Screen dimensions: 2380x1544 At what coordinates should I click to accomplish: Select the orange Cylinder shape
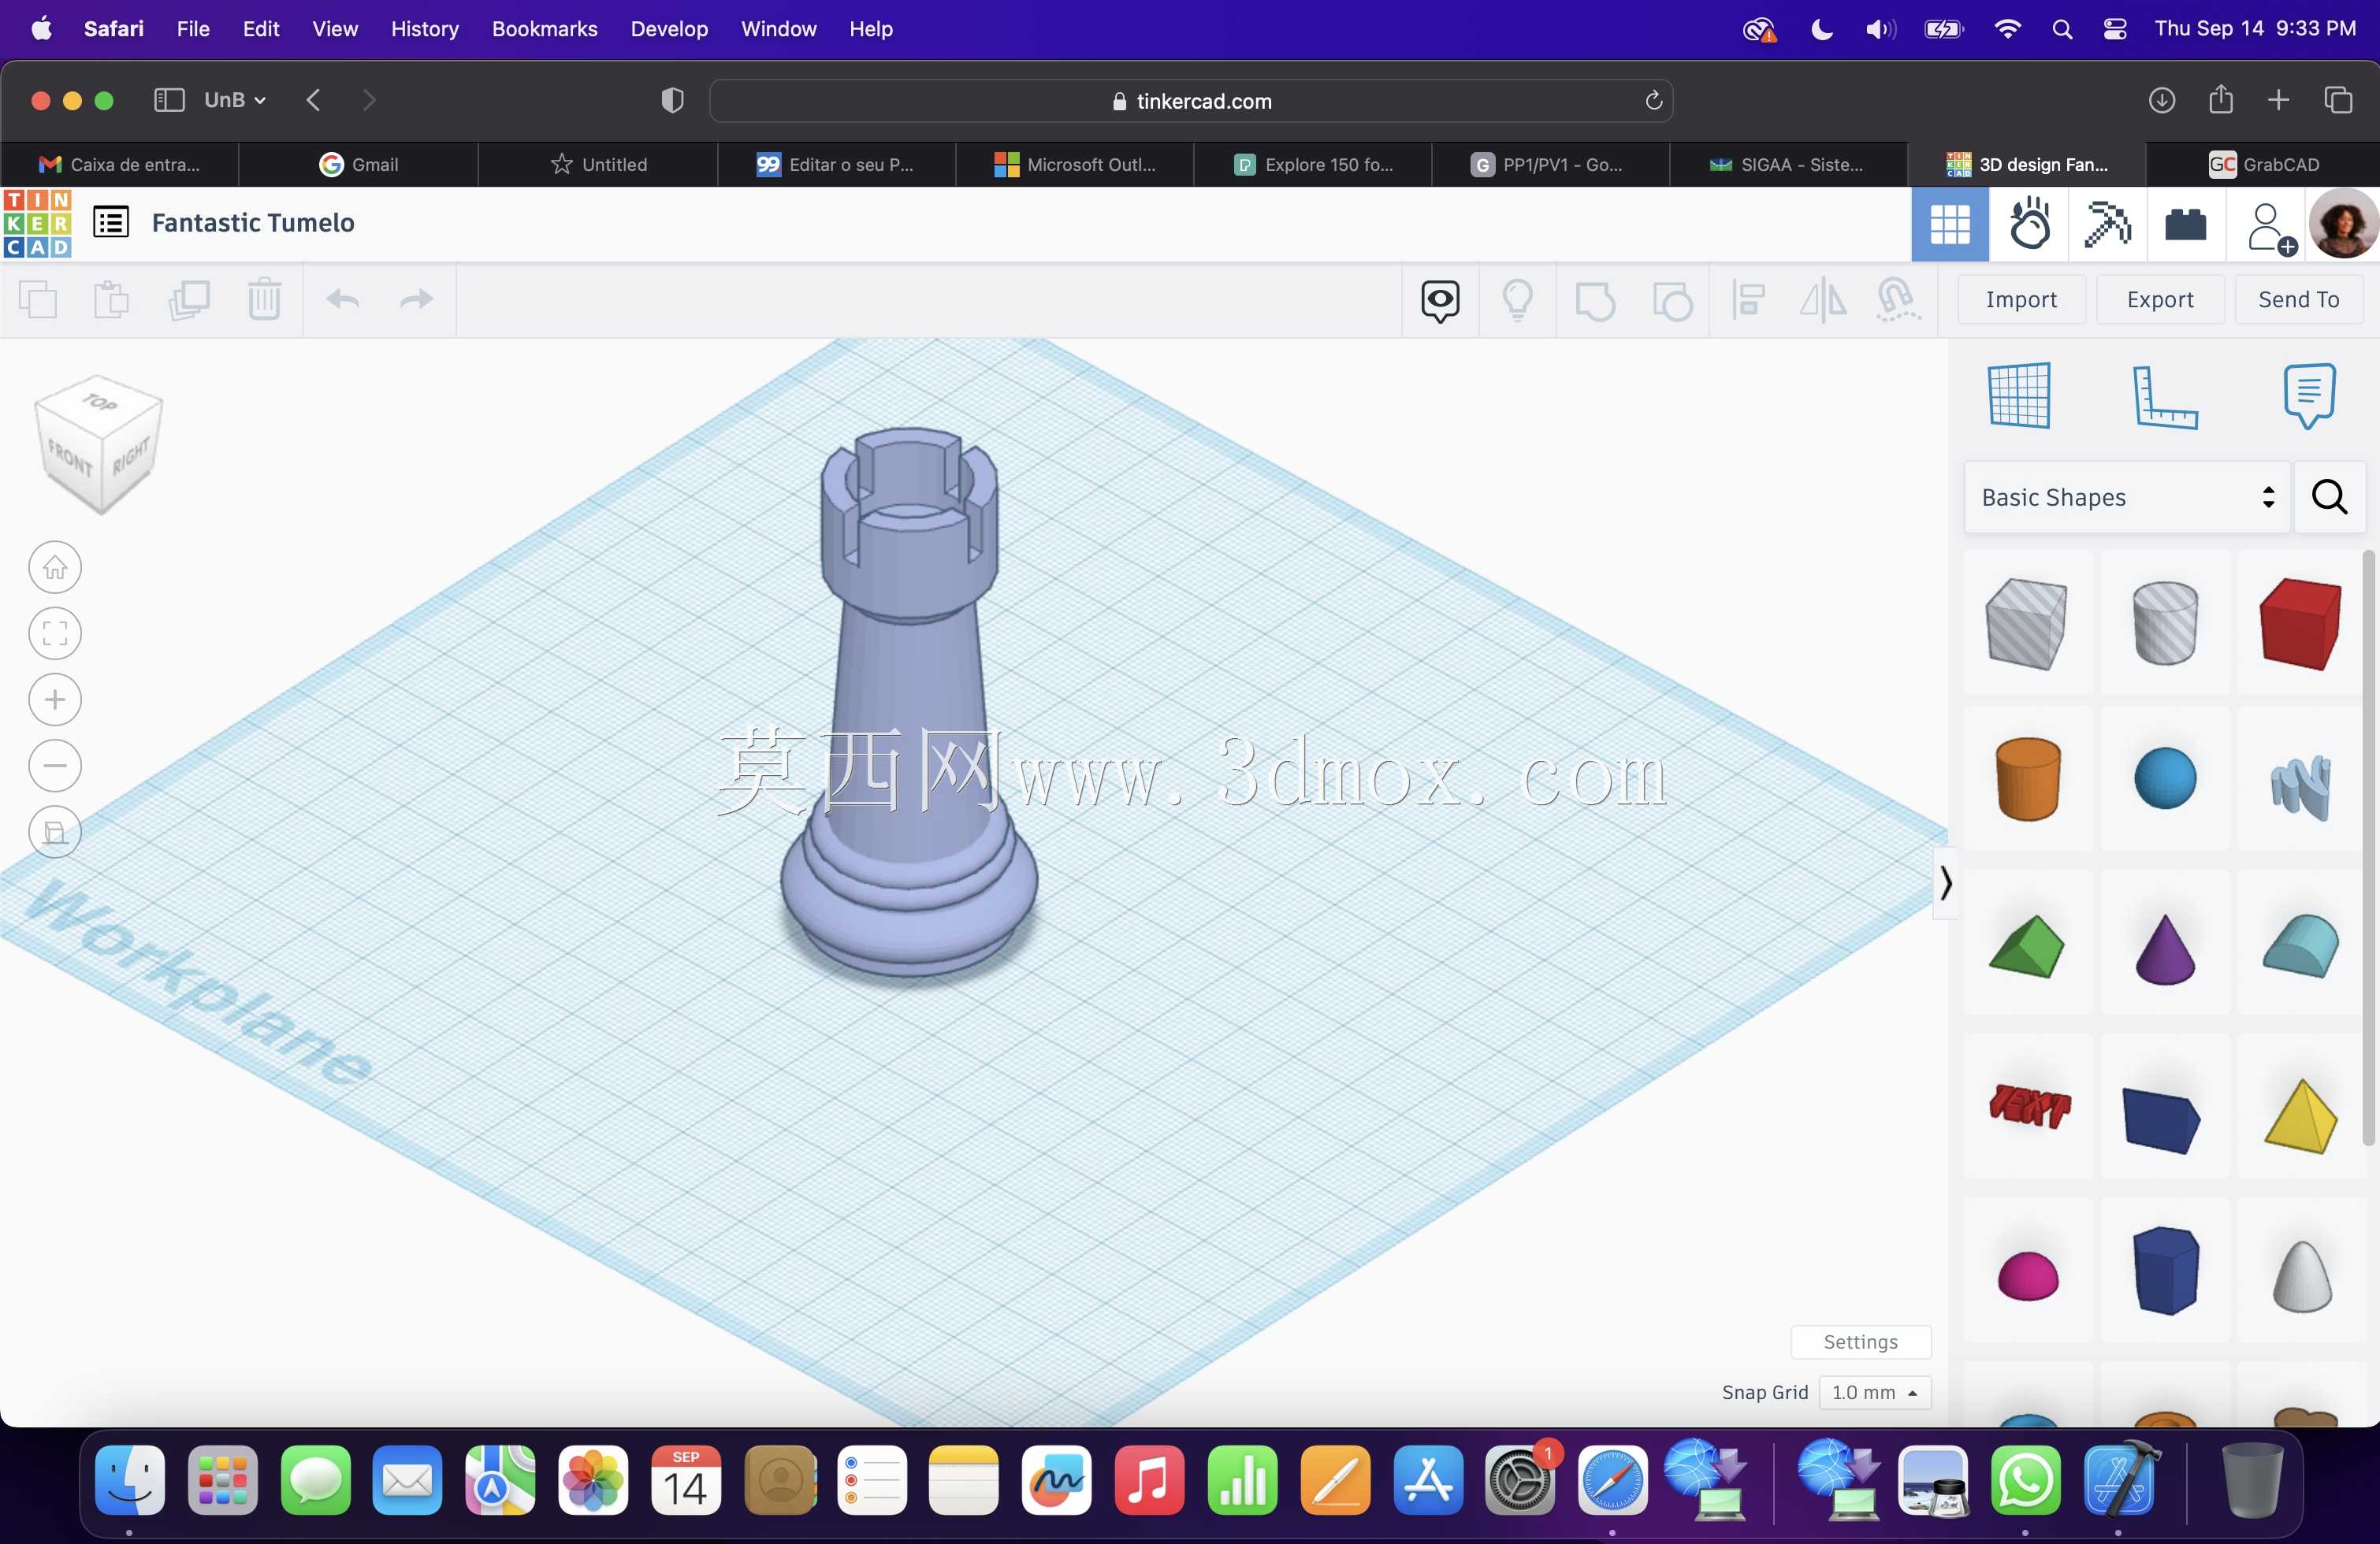click(2028, 780)
